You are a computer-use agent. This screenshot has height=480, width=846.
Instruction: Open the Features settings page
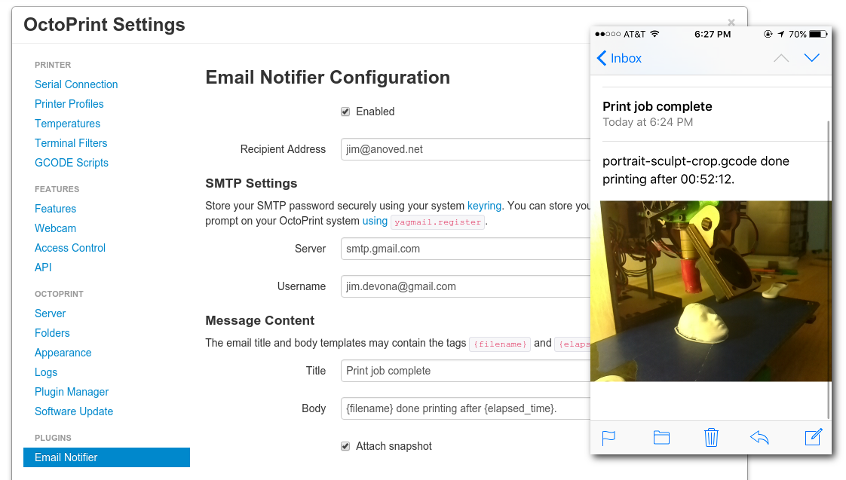pyautogui.click(x=55, y=209)
